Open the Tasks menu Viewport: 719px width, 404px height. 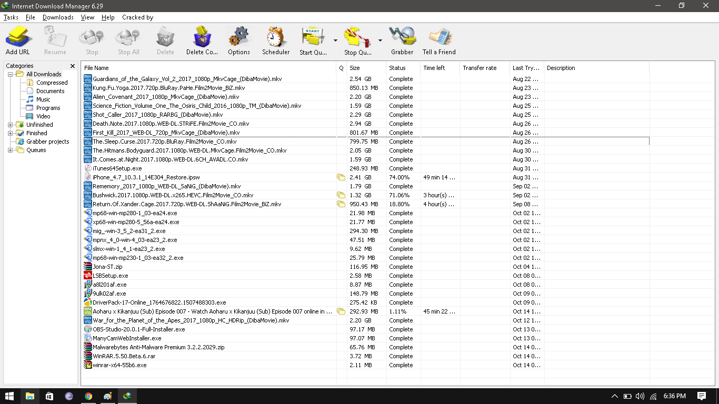11,17
